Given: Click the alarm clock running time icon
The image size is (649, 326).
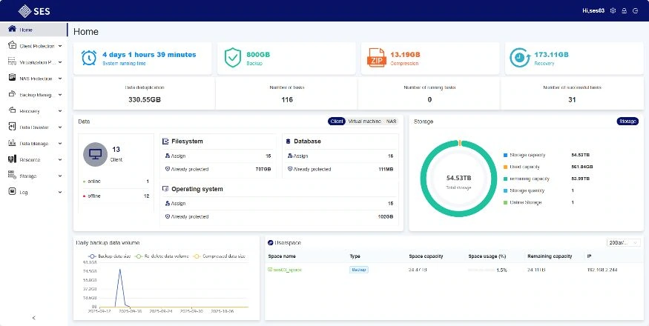Looking at the screenshot, I should tap(89, 58).
